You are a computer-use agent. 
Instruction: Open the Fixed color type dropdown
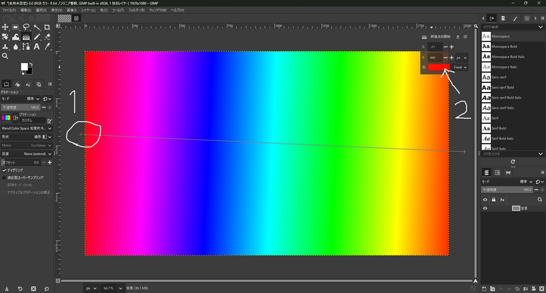click(x=460, y=67)
